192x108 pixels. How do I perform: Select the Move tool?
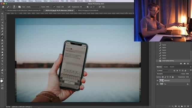pos(2,13)
